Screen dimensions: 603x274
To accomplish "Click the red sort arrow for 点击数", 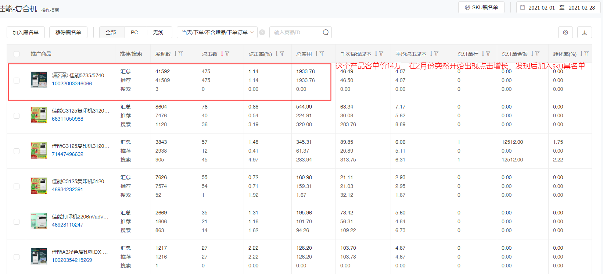I will click(222, 54).
